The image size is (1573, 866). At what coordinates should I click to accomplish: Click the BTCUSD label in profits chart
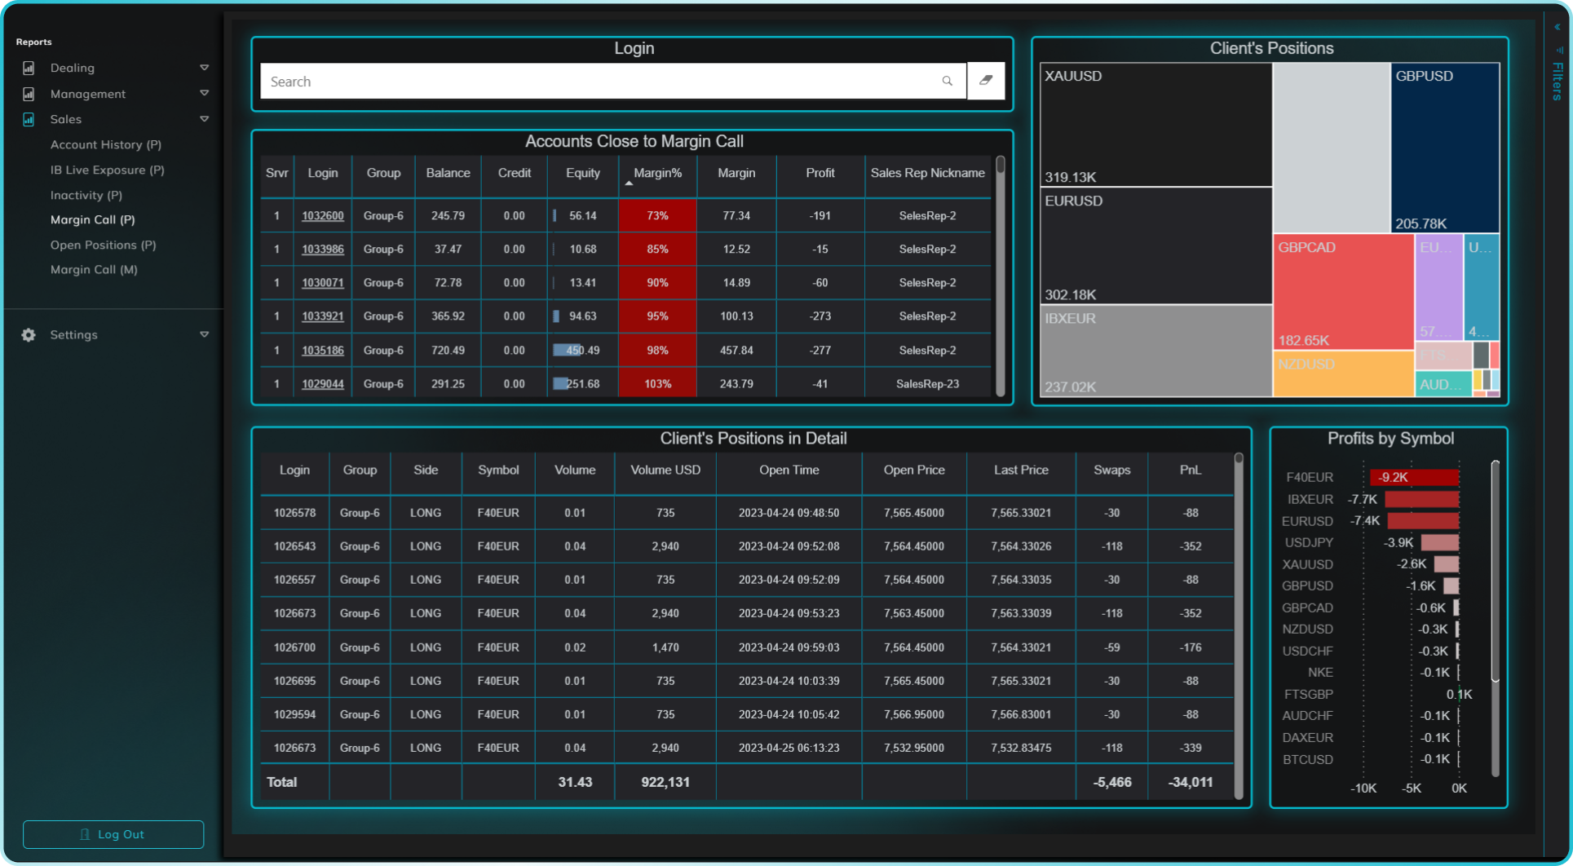pos(1308,759)
